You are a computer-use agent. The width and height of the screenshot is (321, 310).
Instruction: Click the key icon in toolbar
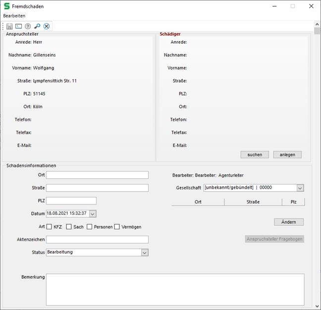tap(37, 26)
